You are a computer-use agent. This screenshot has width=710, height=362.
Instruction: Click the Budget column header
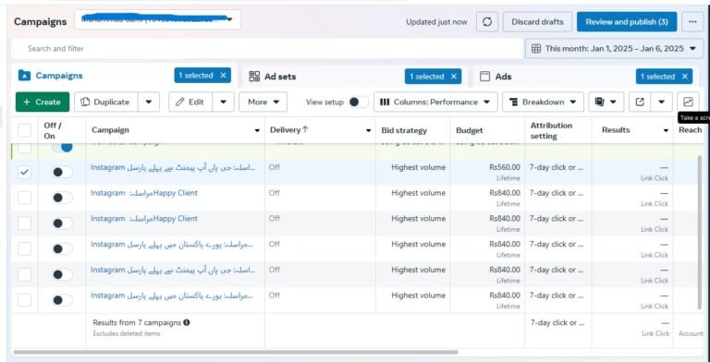click(x=469, y=130)
